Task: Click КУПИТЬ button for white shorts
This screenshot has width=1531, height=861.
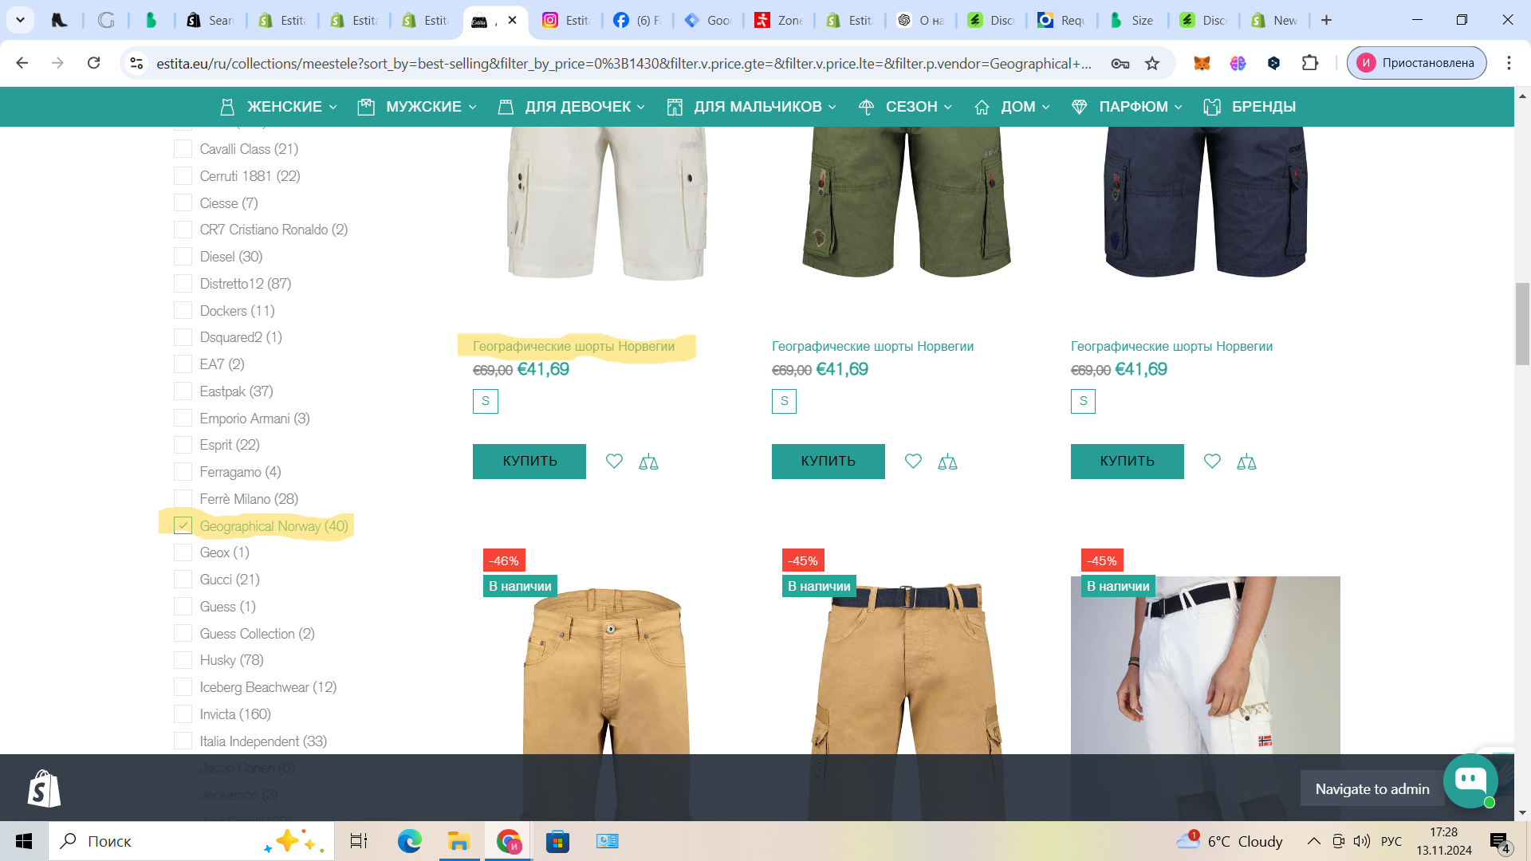Action: click(x=529, y=462)
